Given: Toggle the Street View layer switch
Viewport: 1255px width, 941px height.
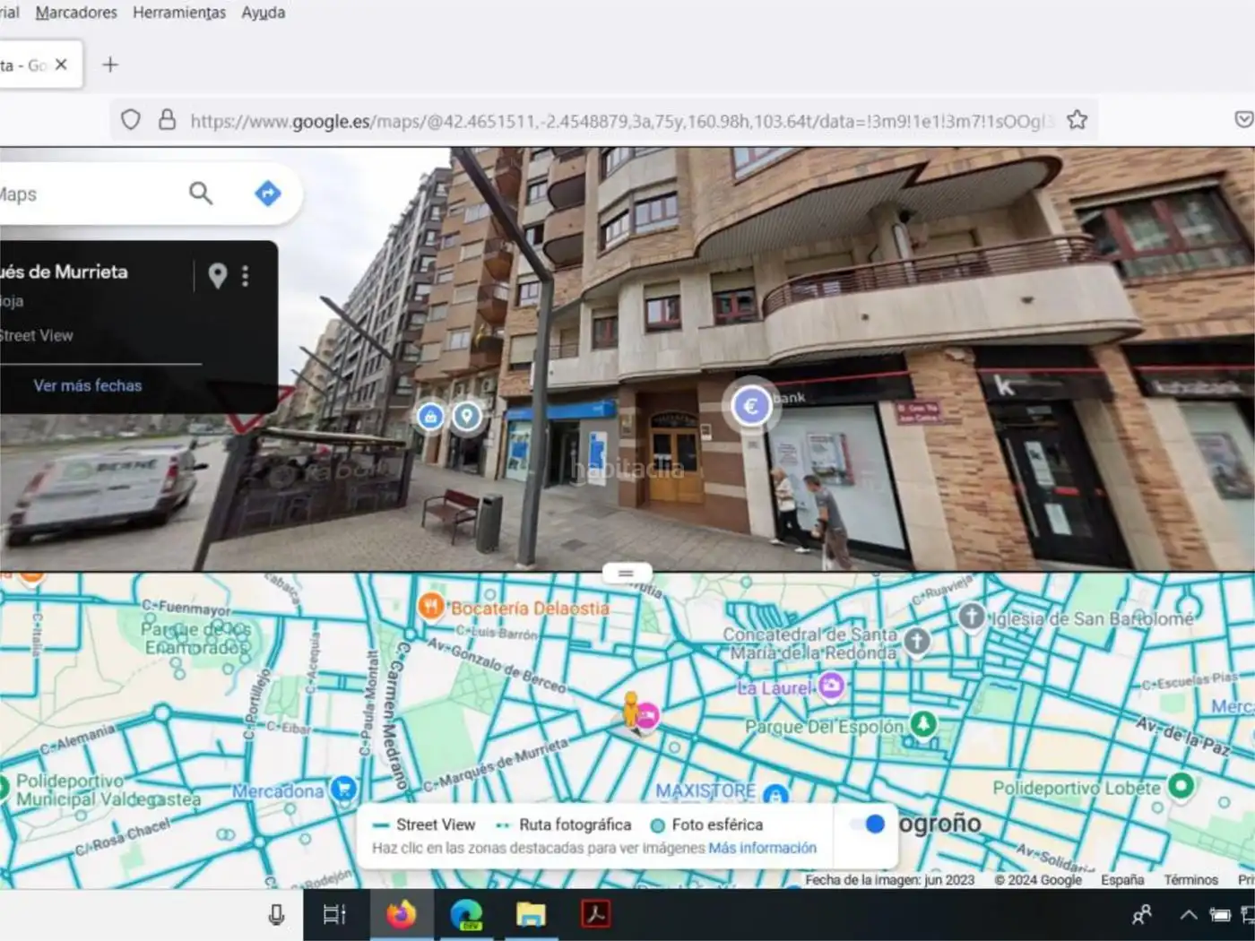Looking at the screenshot, I should pyautogui.click(x=867, y=824).
